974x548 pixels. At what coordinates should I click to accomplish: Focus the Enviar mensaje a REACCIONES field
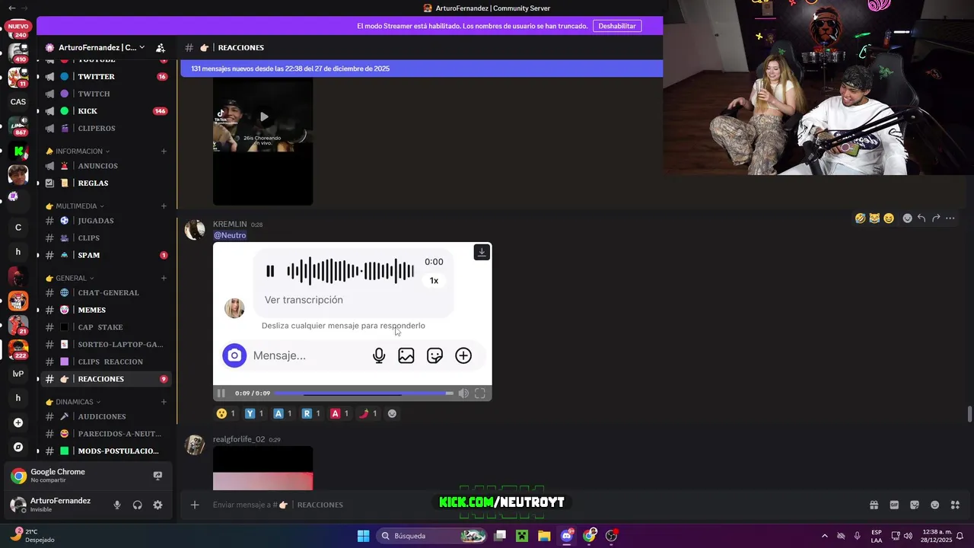(x=533, y=505)
